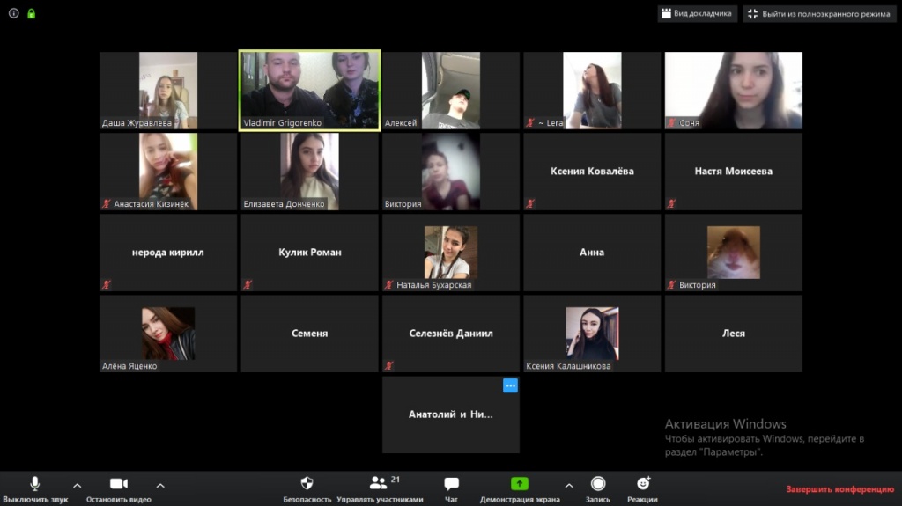902x506 pixels.
Task: Click the Даша Журавлёва name label
Action: 137,123
